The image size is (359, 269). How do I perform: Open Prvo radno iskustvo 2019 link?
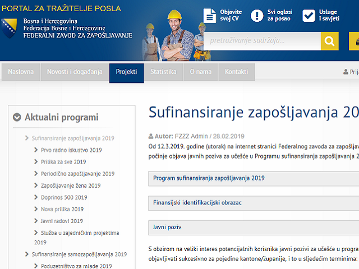(71, 150)
